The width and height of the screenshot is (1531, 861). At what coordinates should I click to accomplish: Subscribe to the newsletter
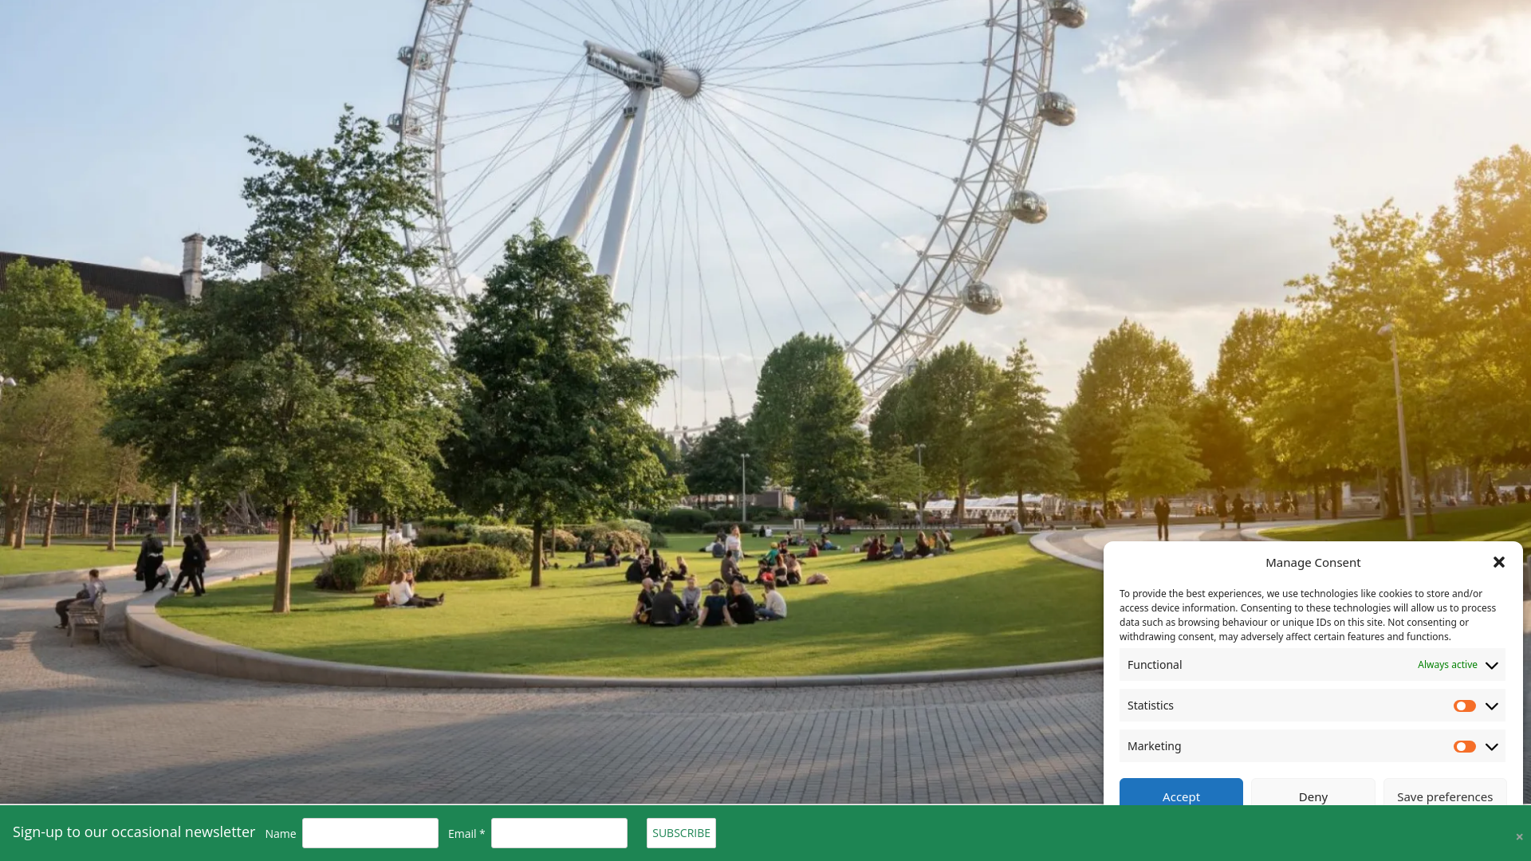[681, 833]
